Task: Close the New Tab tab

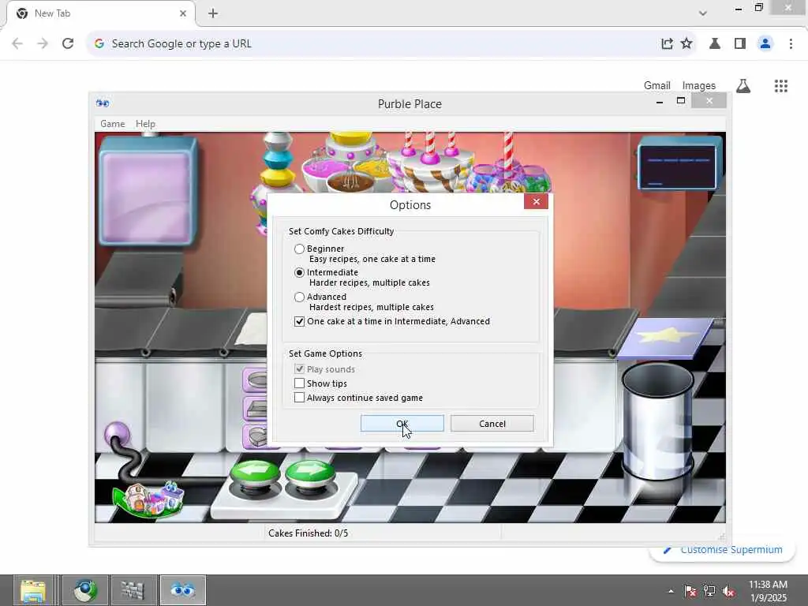Action: pos(182,13)
